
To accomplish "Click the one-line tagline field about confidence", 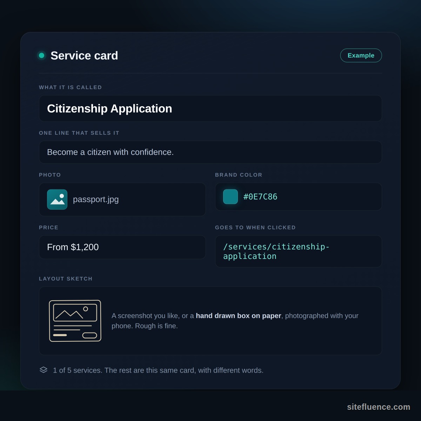I will pos(210,152).
